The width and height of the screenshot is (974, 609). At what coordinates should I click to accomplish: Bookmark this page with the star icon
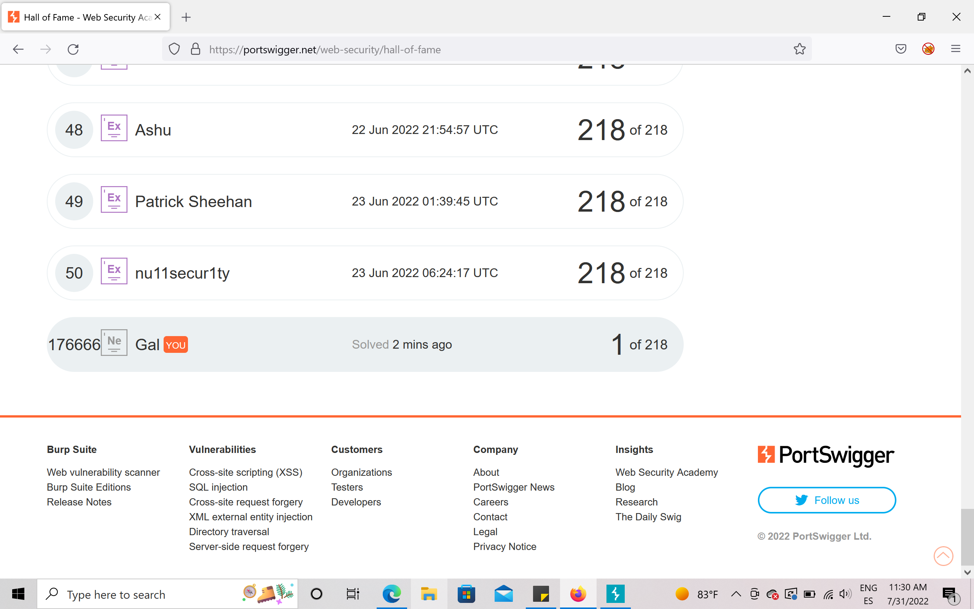[799, 49]
